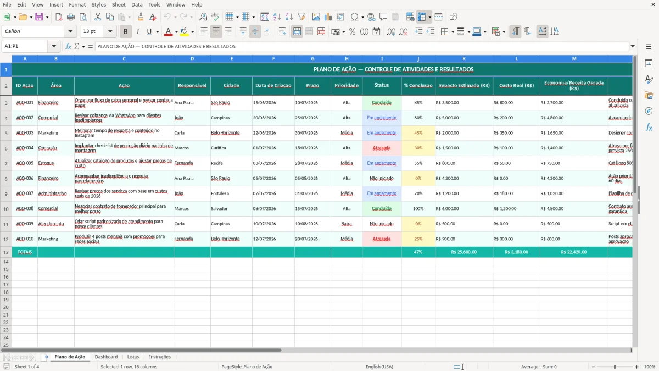Click the zoom out minus button
This screenshot has height=371, width=659.
[x=594, y=367]
